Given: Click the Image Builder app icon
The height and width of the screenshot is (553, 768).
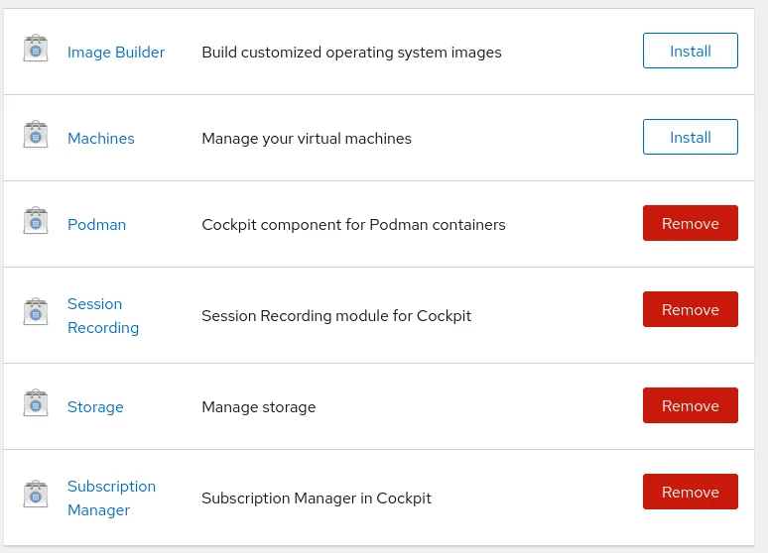Looking at the screenshot, I should coord(36,49).
